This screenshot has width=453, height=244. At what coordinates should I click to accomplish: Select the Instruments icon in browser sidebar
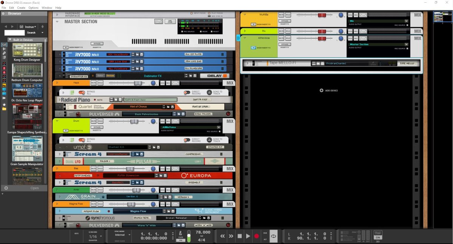(4, 45)
